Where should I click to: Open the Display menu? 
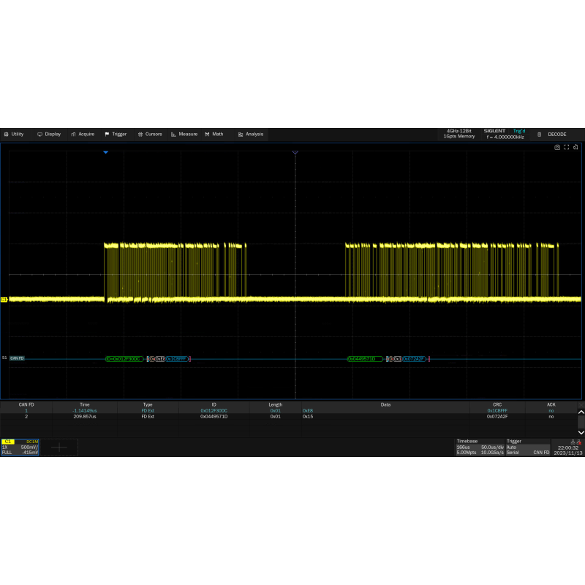point(49,135)
